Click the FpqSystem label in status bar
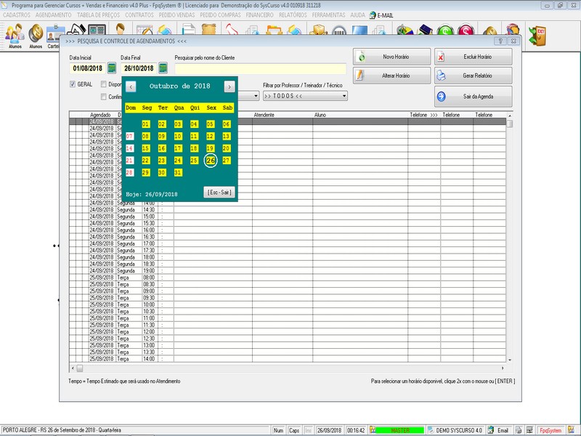 point(550,430)
